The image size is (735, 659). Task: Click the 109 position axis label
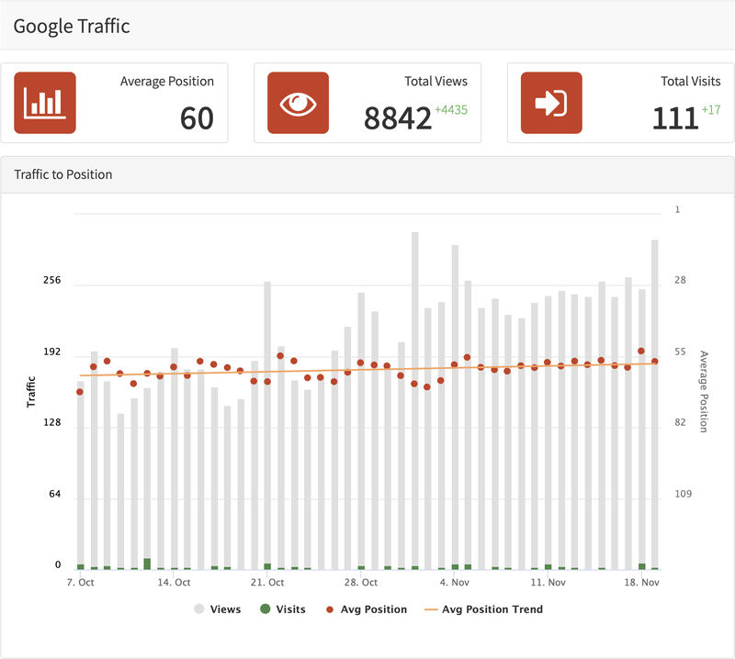683,494
